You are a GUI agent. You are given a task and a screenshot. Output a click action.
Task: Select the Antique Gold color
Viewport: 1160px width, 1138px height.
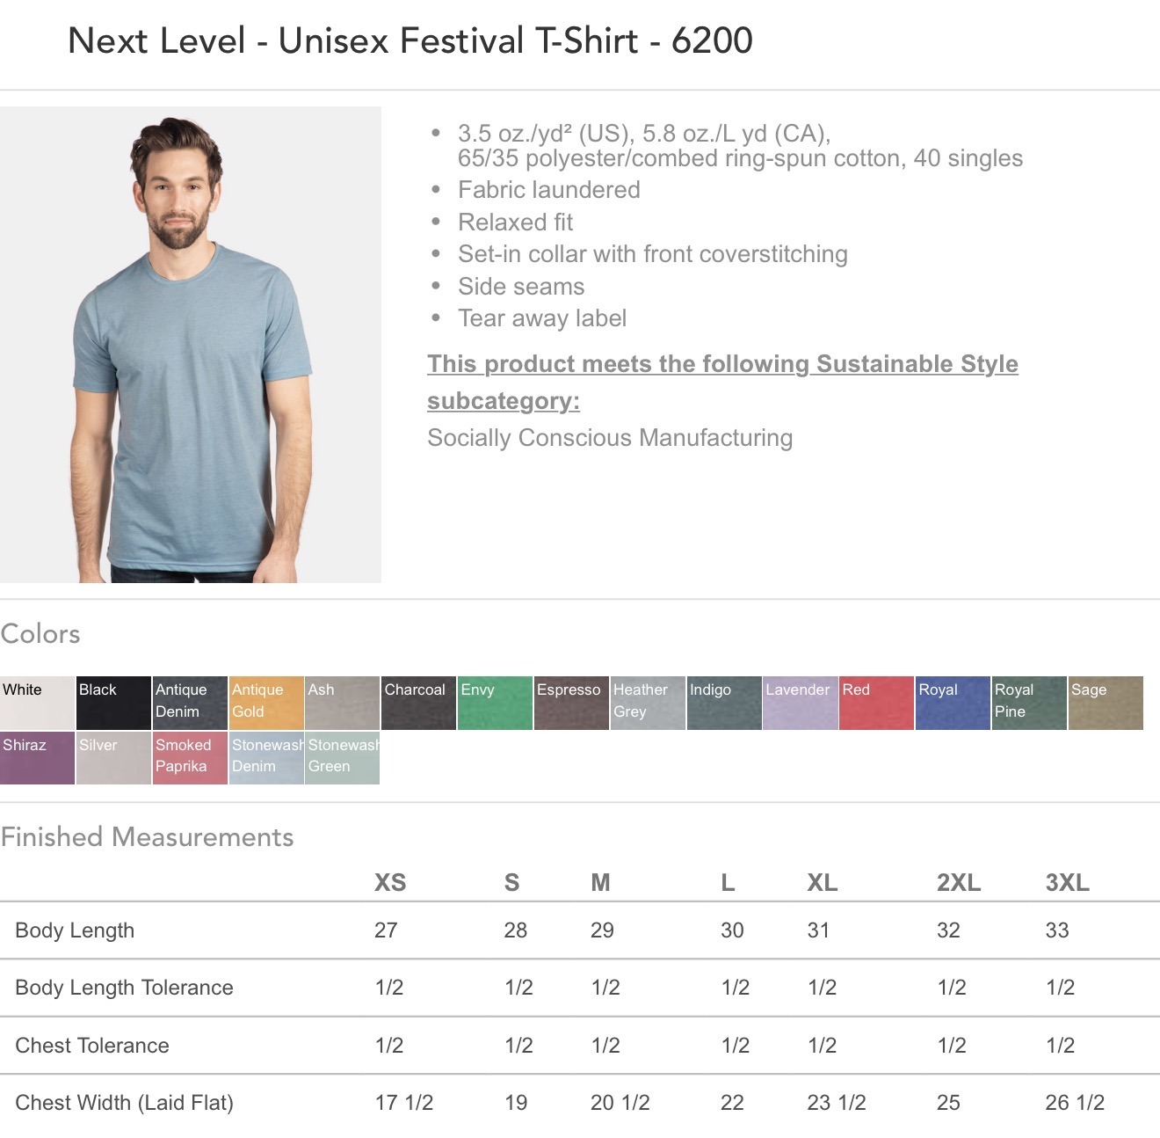pyautogui.click(x=266, y=703)
